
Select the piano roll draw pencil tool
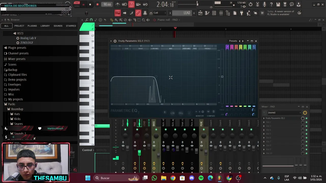point(112,20)
